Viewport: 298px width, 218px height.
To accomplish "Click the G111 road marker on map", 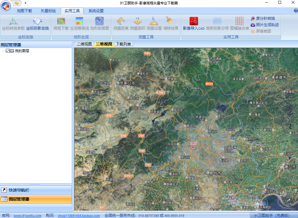I will tap(209, 84).
